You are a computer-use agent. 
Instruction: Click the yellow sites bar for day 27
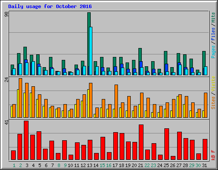pyautogui.click(x=178, y=107)
